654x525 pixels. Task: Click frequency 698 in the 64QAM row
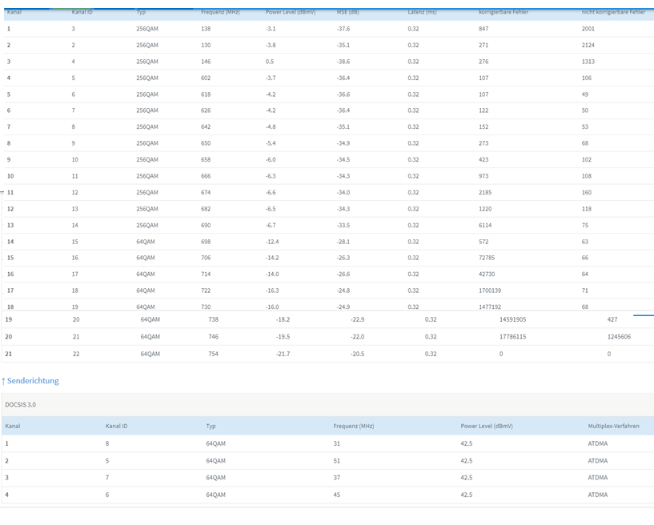[x=206, y=242]
